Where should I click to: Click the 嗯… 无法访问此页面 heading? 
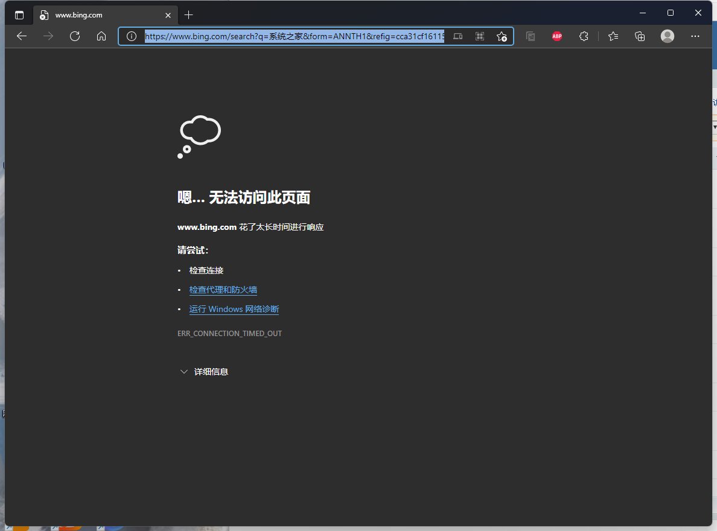244,197
